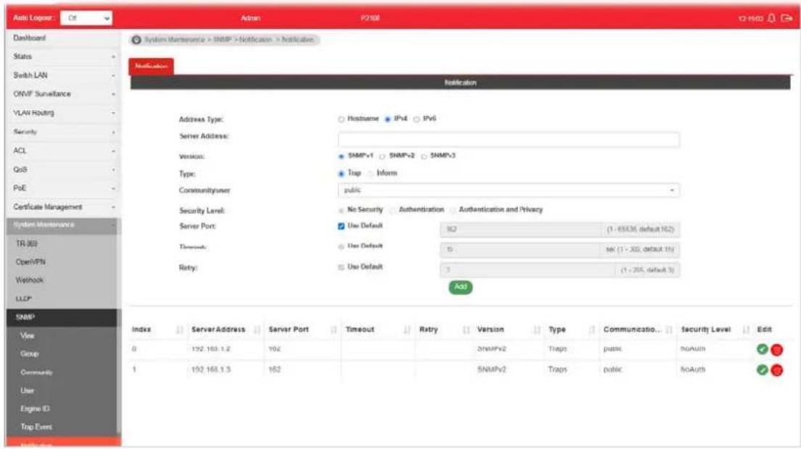801x449 pixels.
Task: Click green edit icon for 192.168.1.3 row
Action: [762, 369]
